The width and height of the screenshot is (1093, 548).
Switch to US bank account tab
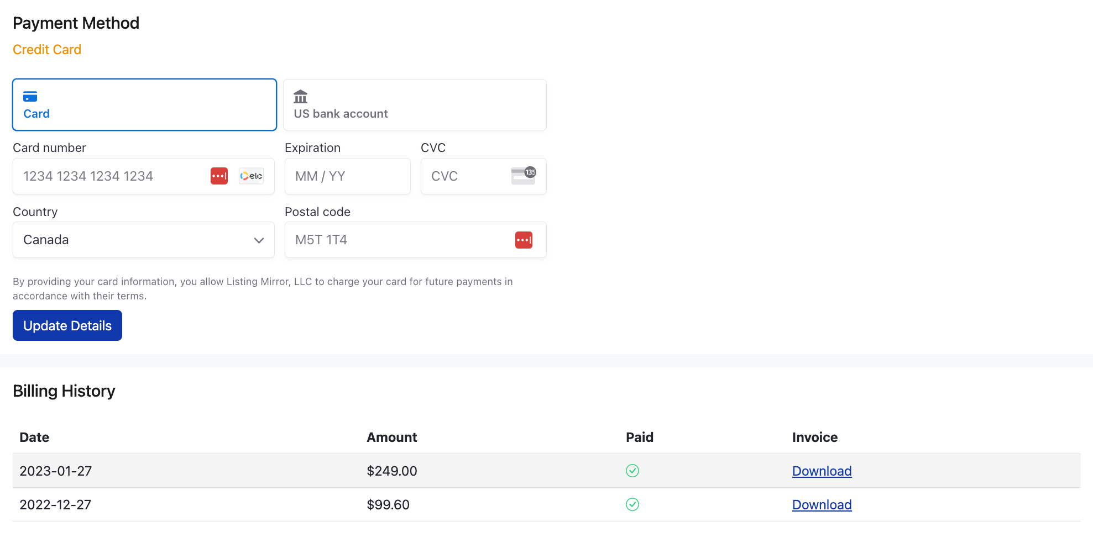point(415,104)
